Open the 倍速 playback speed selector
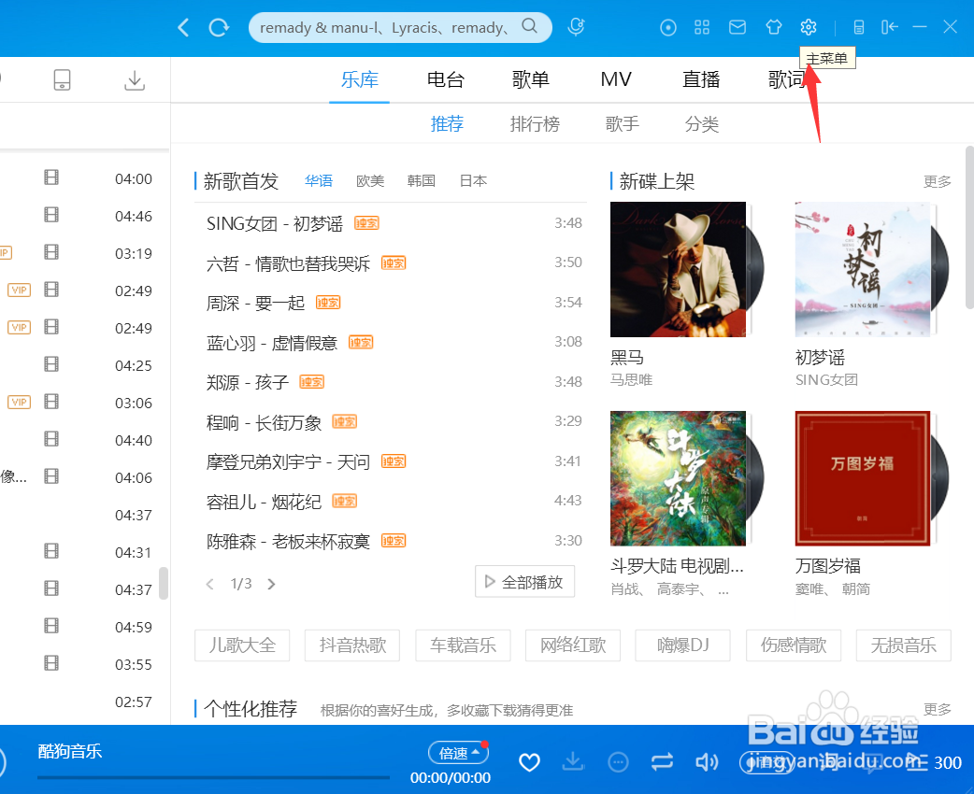 tap(458, 753)
